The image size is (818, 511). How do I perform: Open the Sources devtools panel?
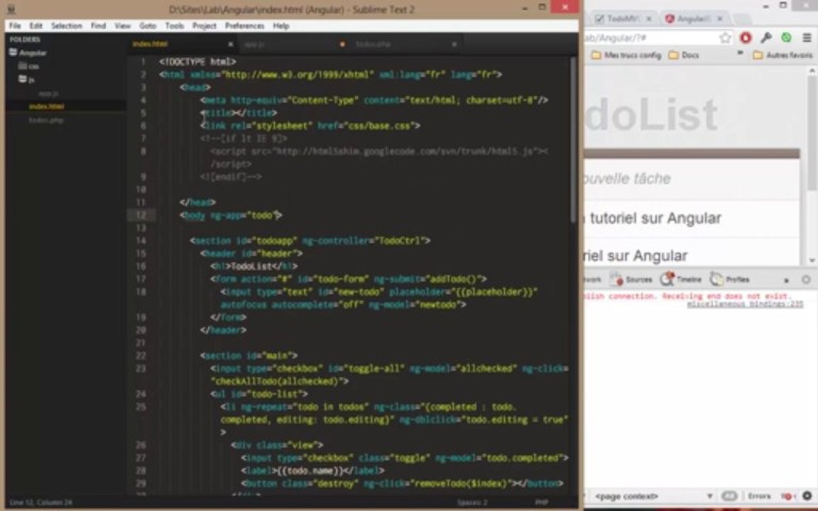click(x=631, y=280)
